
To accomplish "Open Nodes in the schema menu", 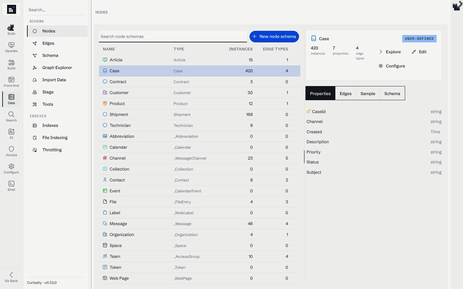I will 57,31.
